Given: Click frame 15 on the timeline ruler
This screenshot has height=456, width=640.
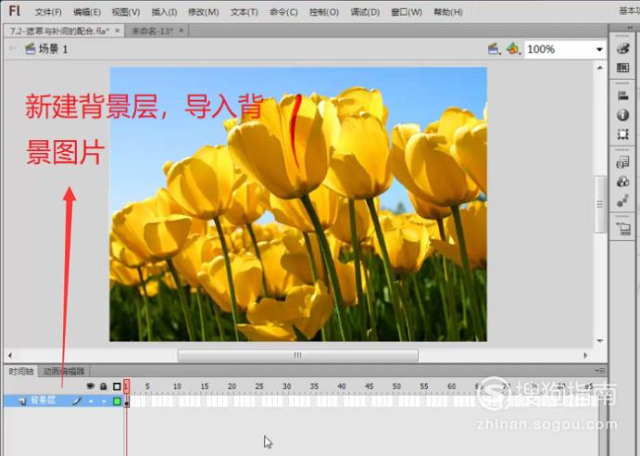Looking at the screenshot, I should (x=205, y=386).
